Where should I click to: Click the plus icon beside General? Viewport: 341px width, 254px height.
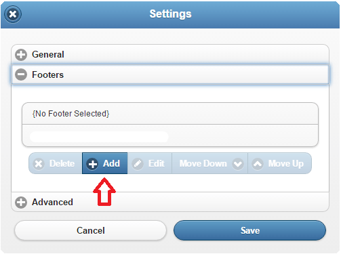click(x=21, y=55)
